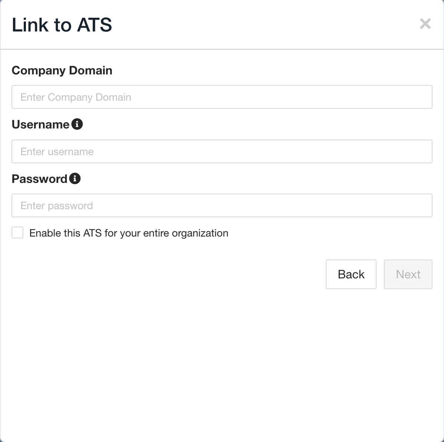Viewport: 444px width, 442px height.
Task: Focus the Enter username field
Action: pos(222,151)
